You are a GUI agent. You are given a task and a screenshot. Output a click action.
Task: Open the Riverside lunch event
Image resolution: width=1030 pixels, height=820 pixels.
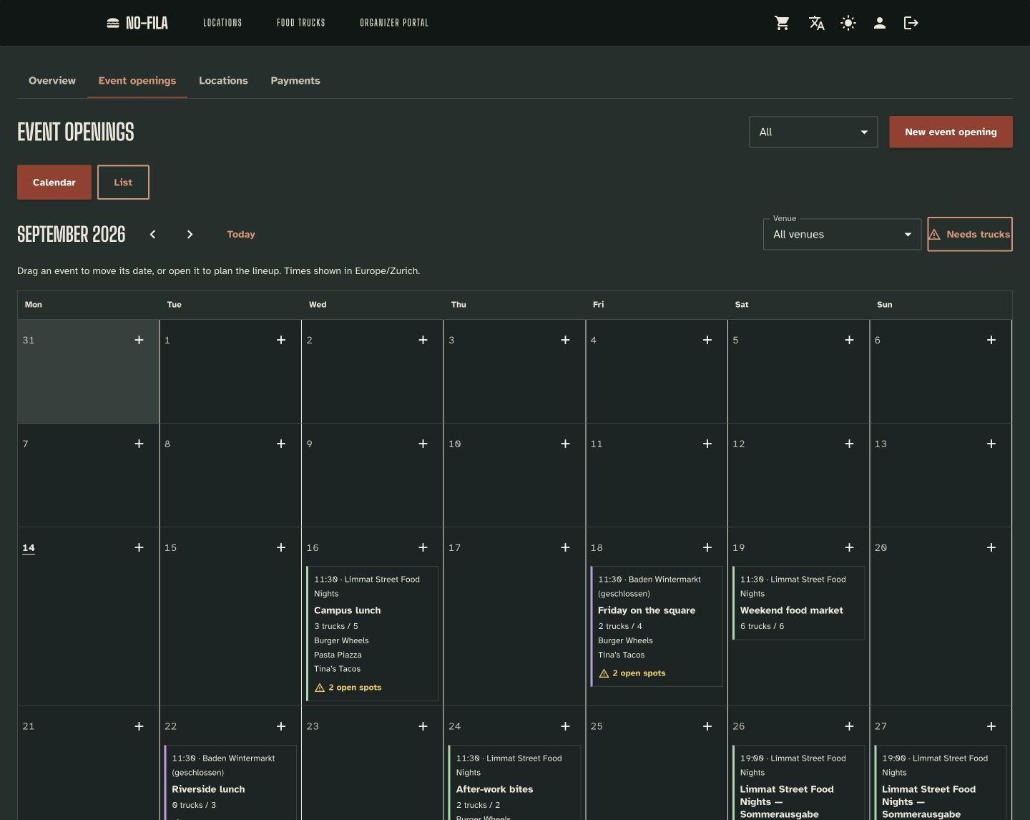click(230, 783)
